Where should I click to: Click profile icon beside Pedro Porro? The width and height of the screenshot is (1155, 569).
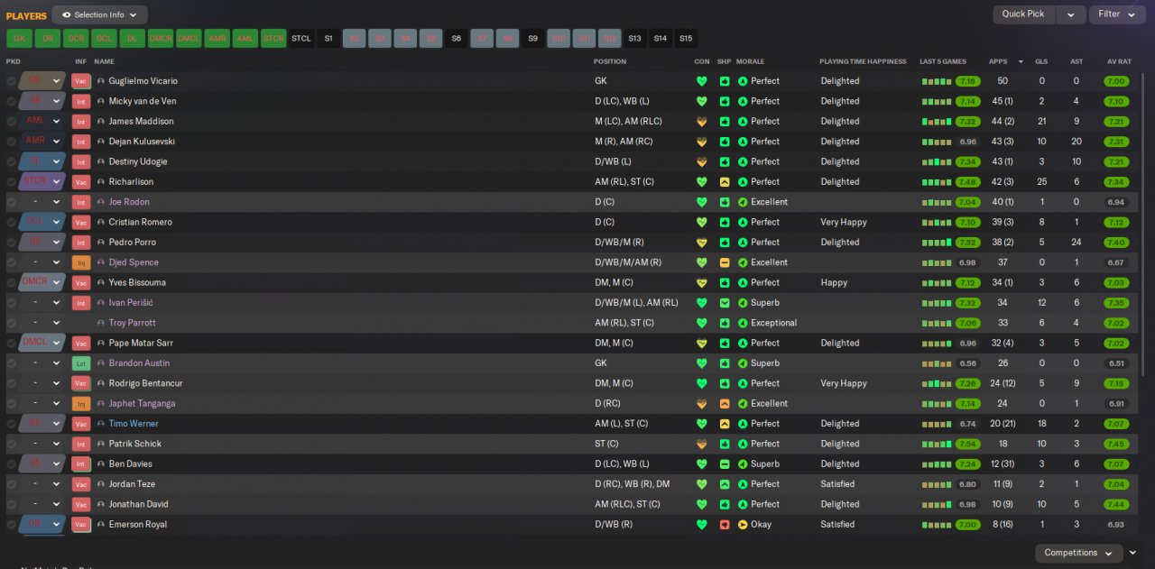pos(101,243)
